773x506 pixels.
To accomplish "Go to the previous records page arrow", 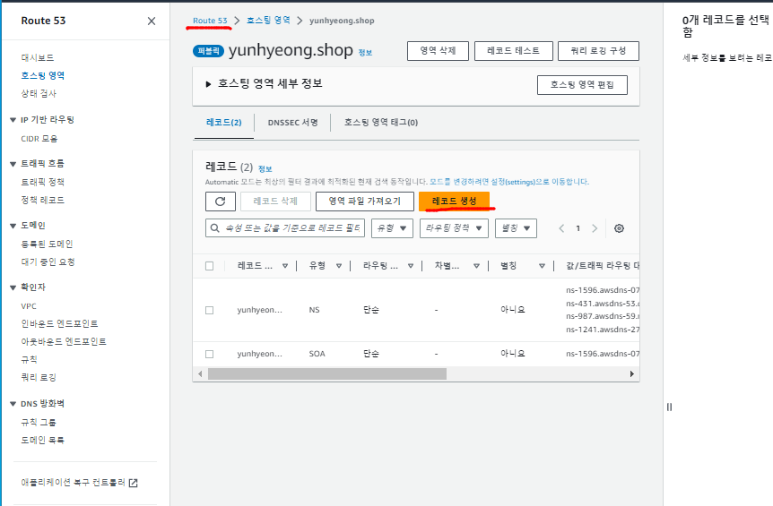I will pyautogui.click(x=561, y=228).
